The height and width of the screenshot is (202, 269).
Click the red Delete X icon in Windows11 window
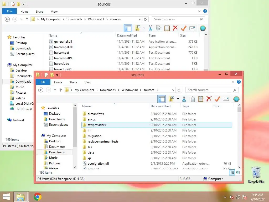tap(175, 28)
